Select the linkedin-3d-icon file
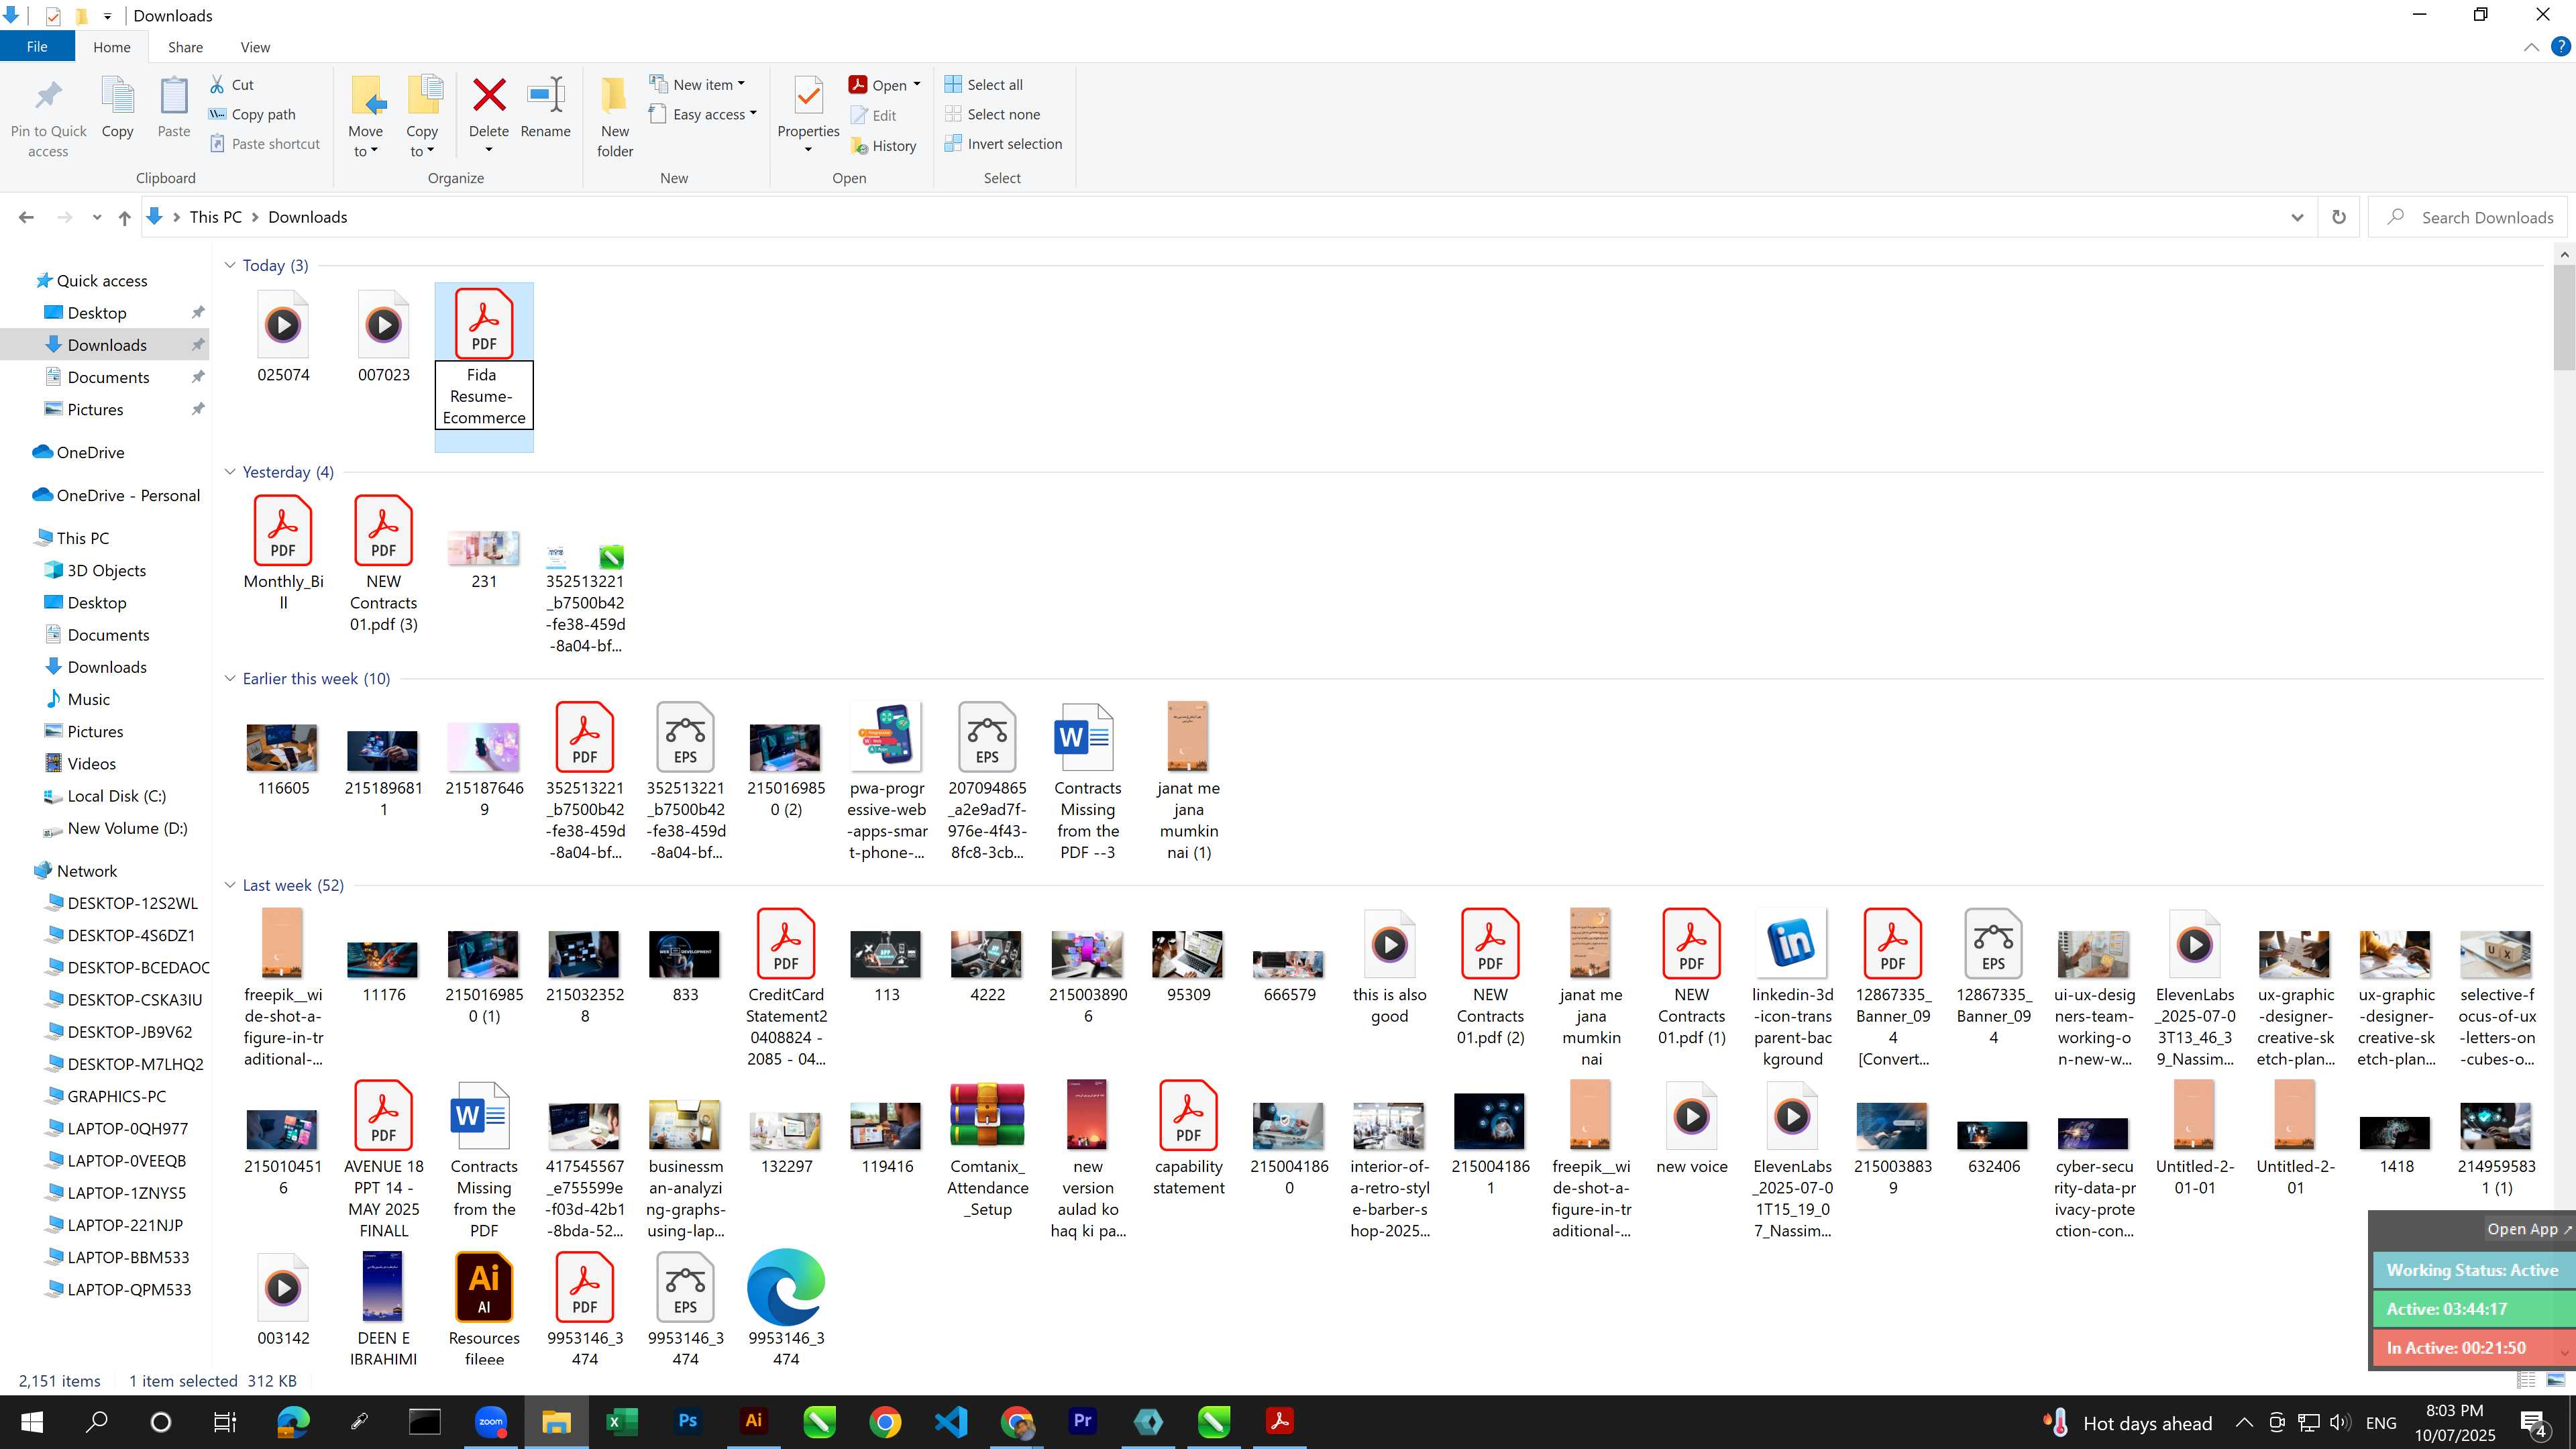Viewport: 2576px width, 1449px height. point(1792,988)
